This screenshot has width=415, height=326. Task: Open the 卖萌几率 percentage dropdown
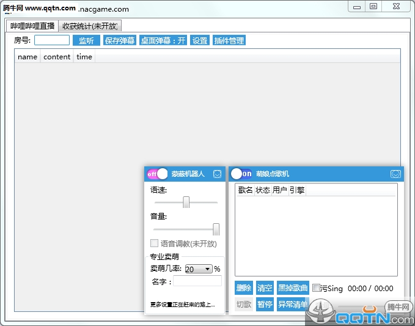point(199,269)
